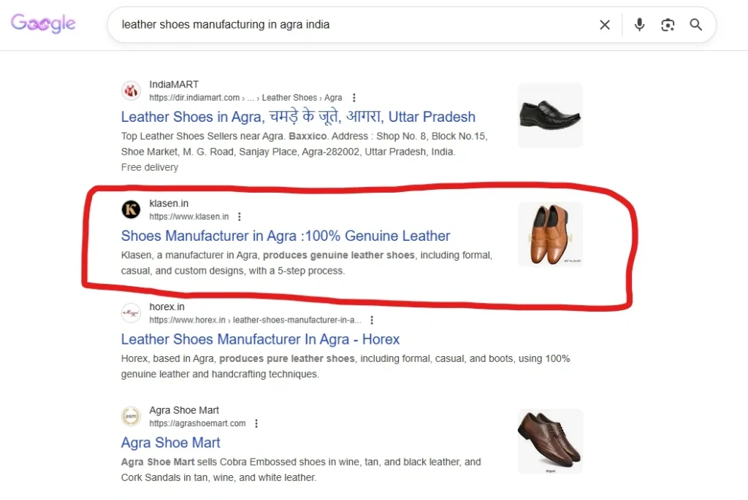Image resolution: width=748 pixels, height=500 pixels.
Task: Clear the search query with the X icon
Action: coord(605,24)
